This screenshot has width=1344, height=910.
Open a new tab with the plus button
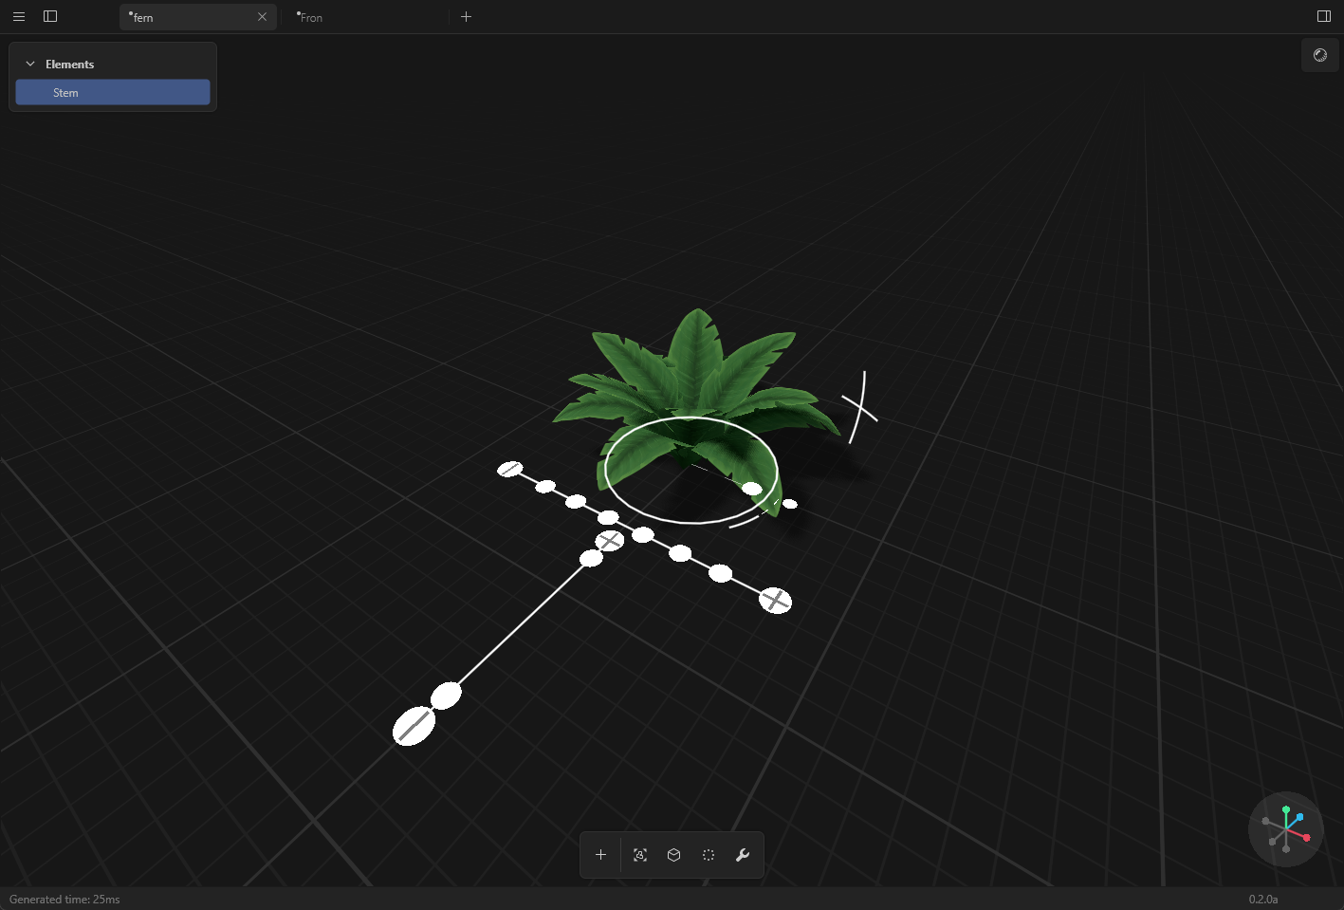tap(466, 17)
